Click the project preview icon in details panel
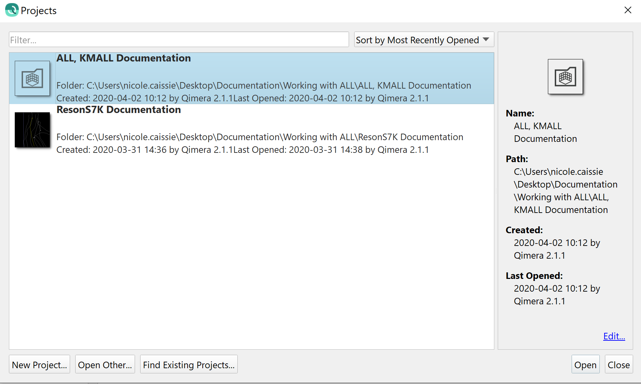Viewport: 641px width, 384px height. pos(565,77)
